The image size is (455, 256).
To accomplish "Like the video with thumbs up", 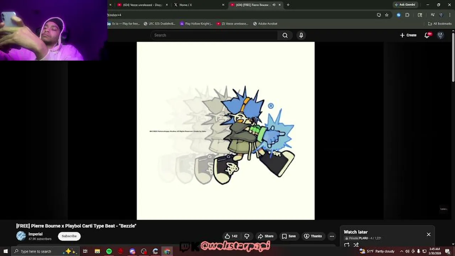I will (x=231, y=236).
